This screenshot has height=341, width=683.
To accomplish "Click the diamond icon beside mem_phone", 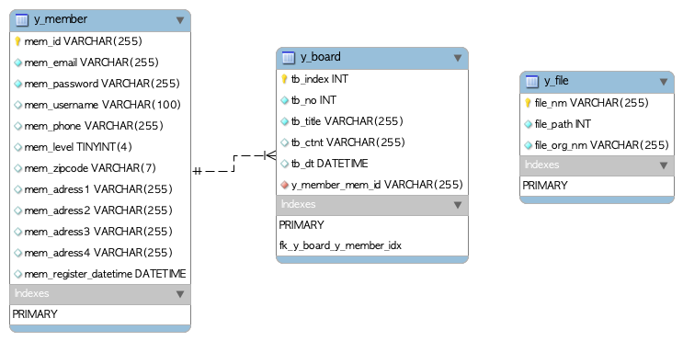I will click(x=17, y=126).
